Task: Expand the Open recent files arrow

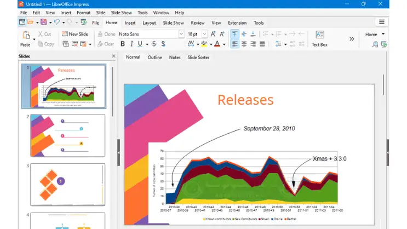Action: [37, 22]
